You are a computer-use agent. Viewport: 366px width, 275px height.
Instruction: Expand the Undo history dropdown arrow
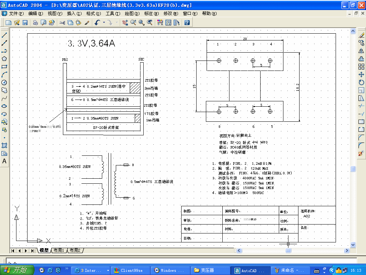click(104, 23)
